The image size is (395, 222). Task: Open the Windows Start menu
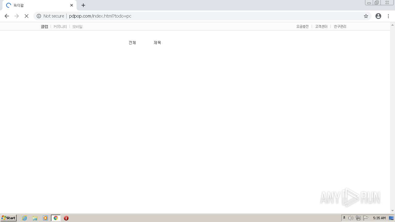click(9, 218)
